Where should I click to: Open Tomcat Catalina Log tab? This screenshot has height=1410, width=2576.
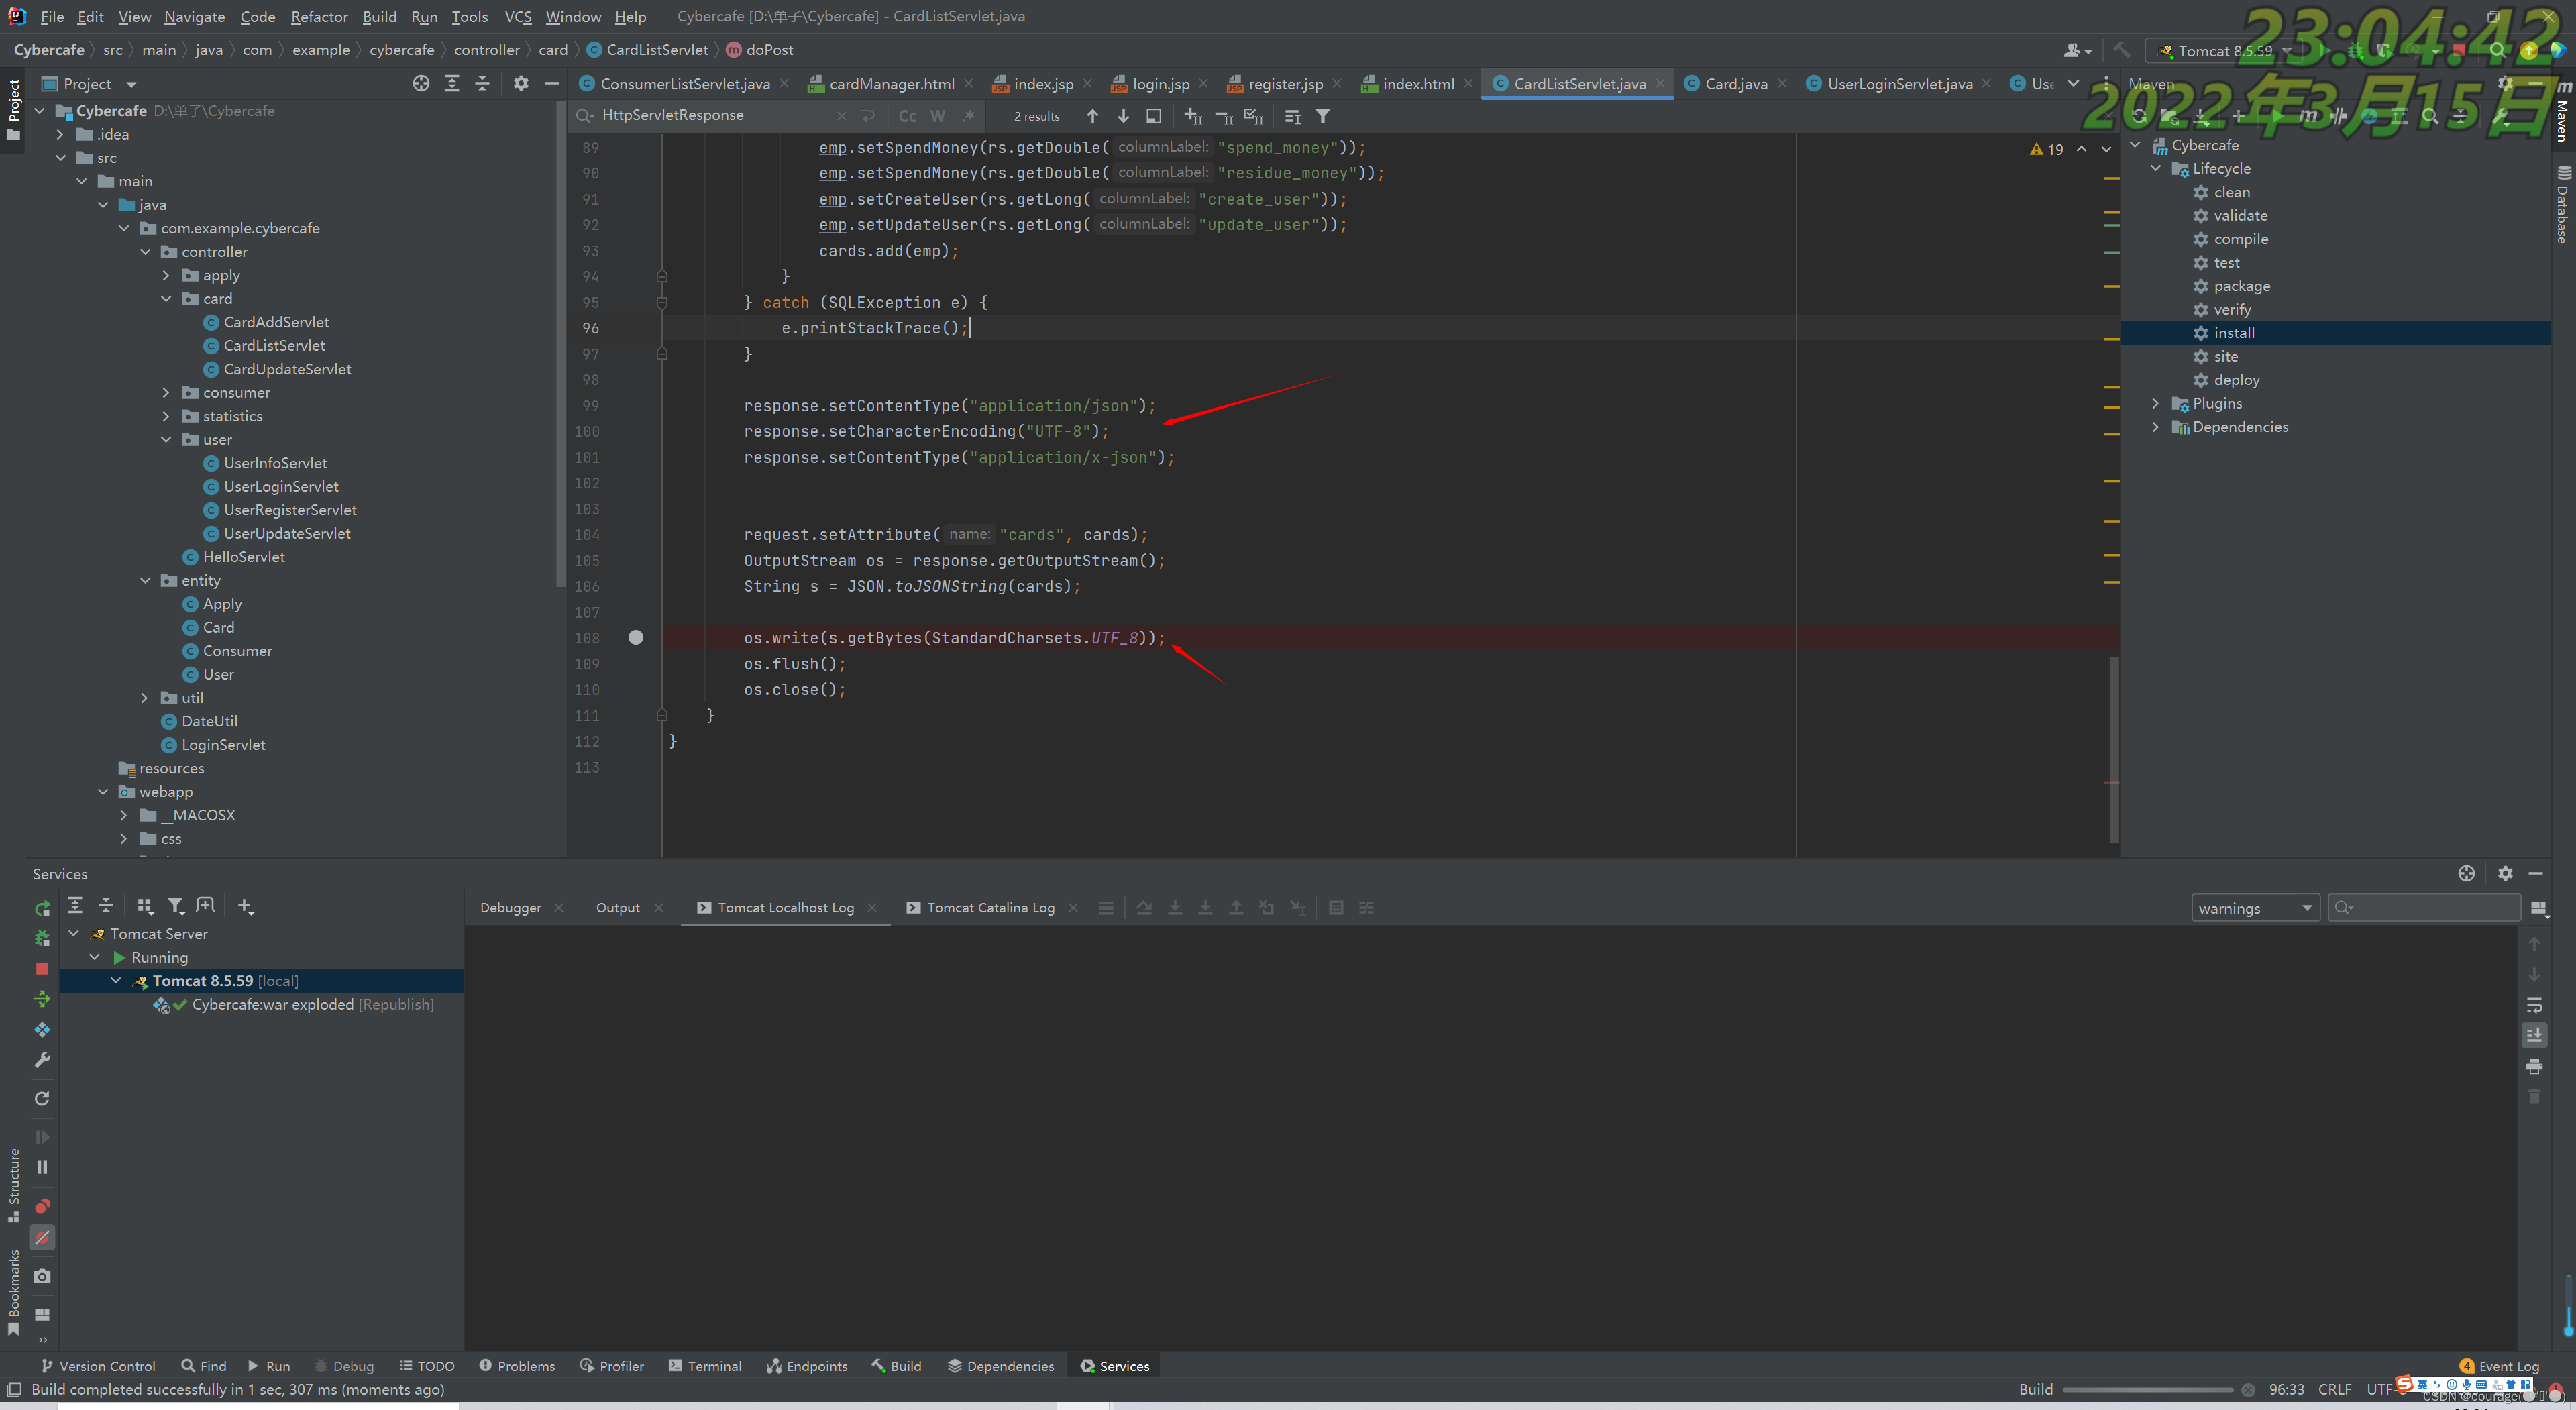click(x=989, y=908)
